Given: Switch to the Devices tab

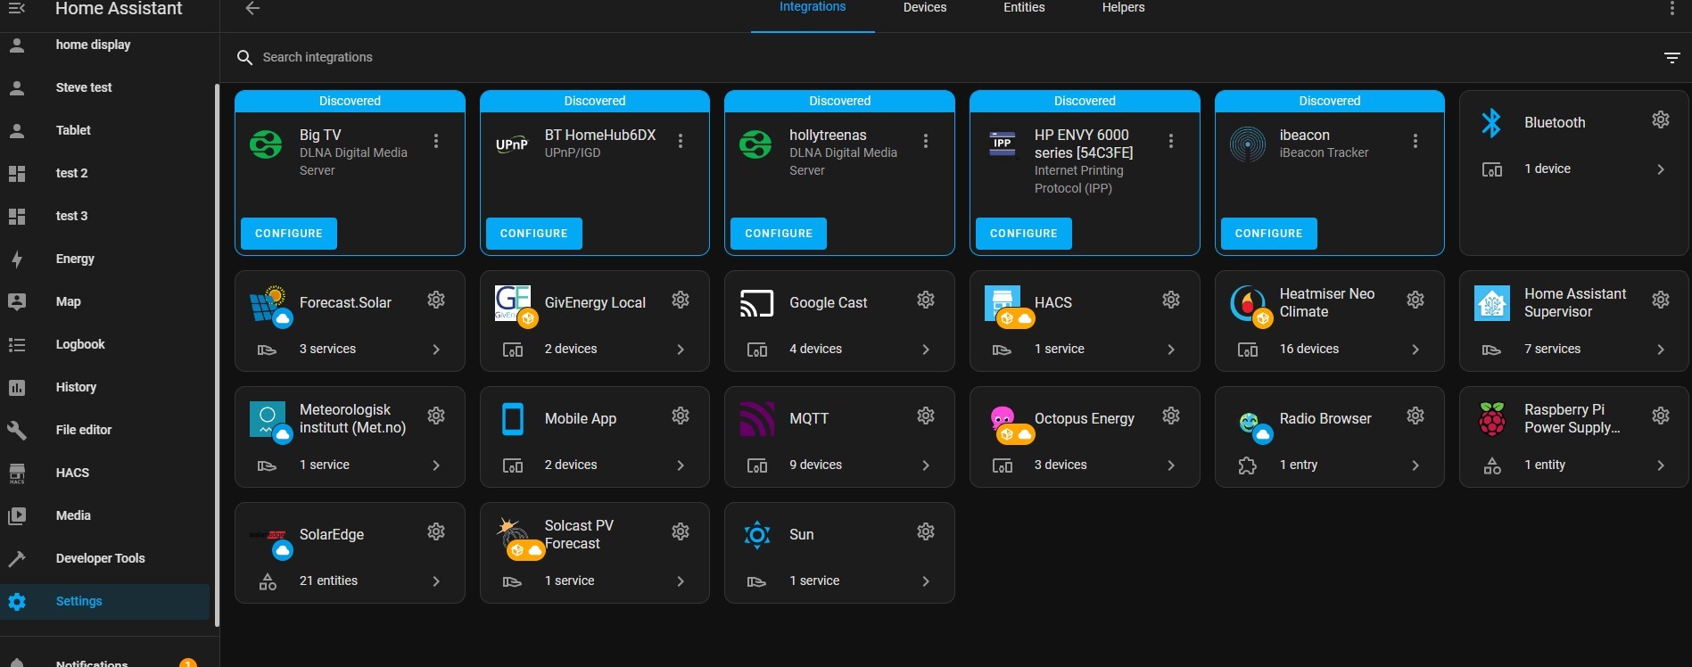Looking at the screenshot, I should (925, 8).
